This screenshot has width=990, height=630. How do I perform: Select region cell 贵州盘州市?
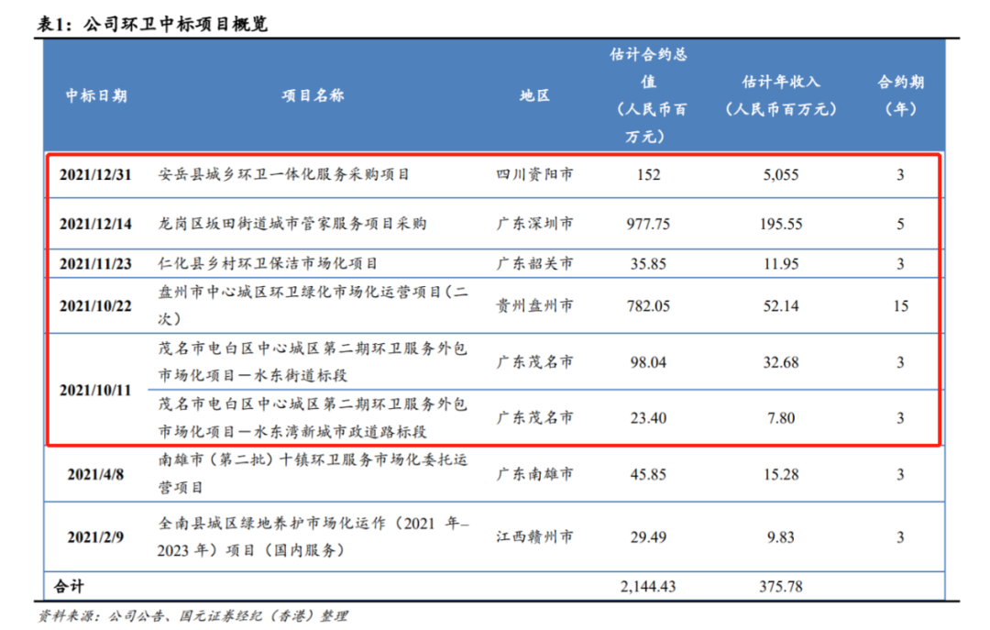coord(534,306)
